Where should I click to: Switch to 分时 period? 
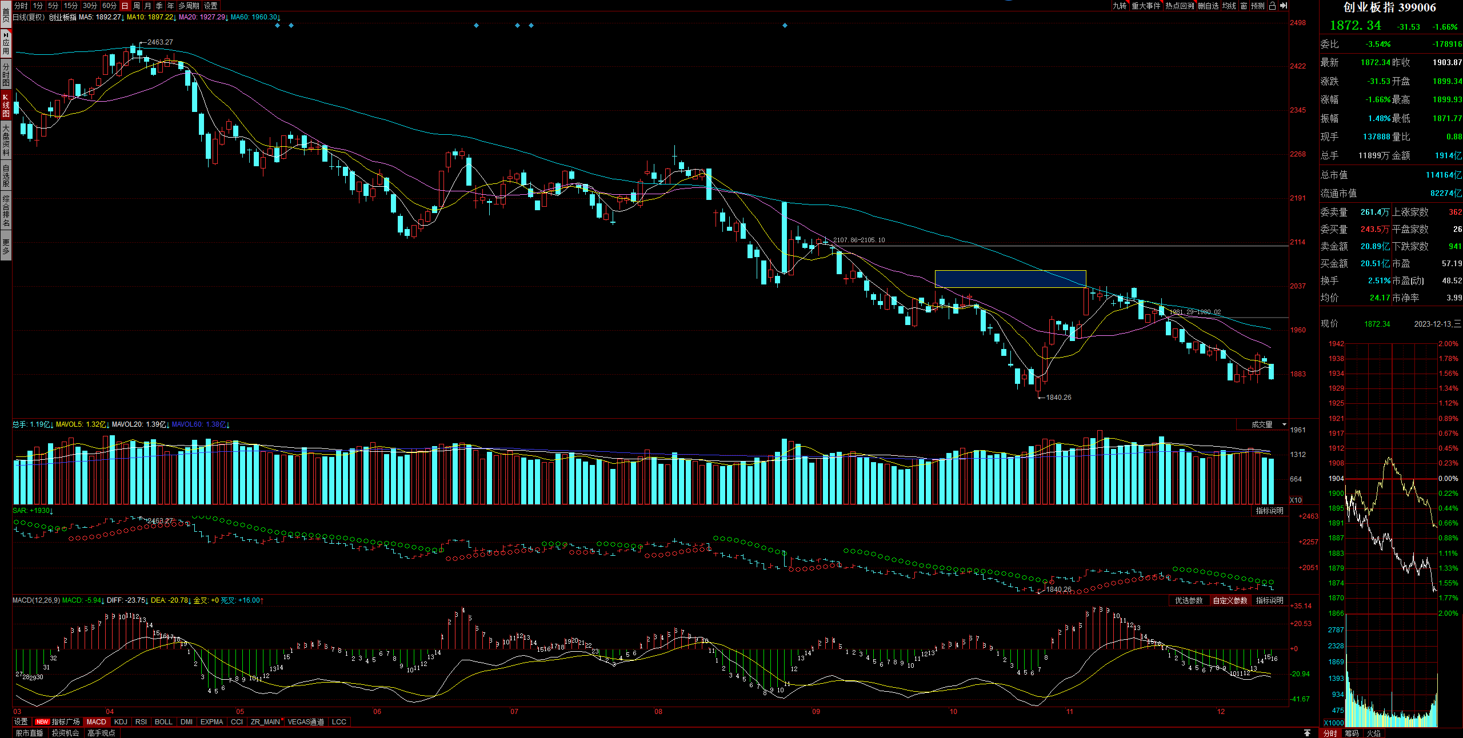pyautogui.click(x=21, y=6)
